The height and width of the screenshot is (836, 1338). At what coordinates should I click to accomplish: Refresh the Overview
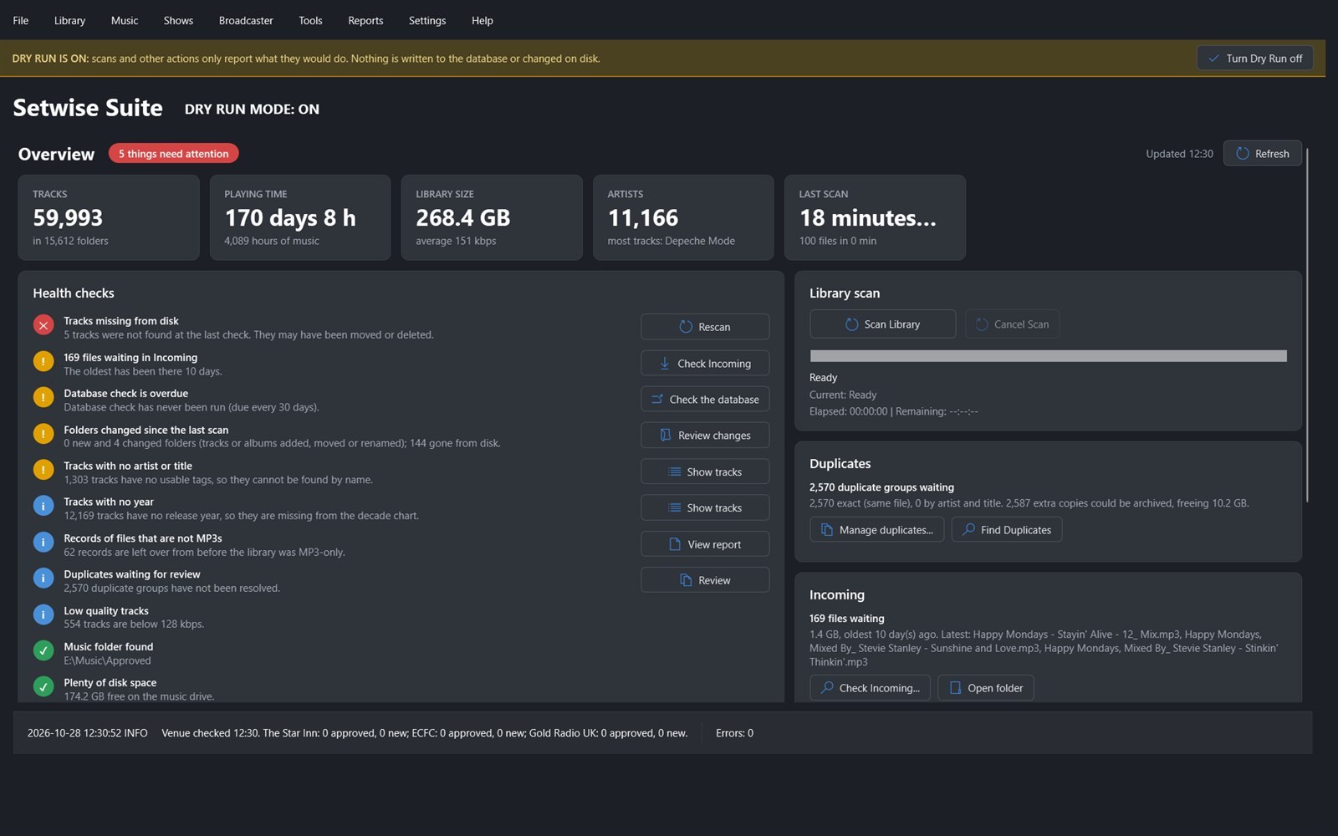tap(1263, 154)
